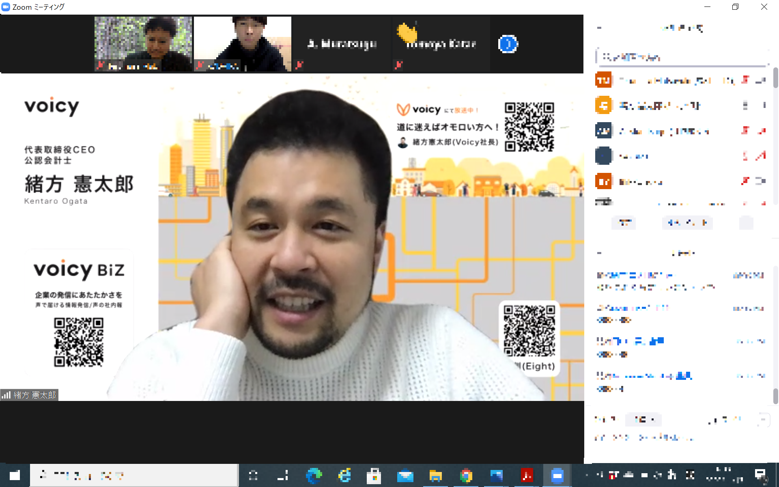Click the chat message scrollbar thumb
Image resolution: width=779 pixels, height=487 pixels.
tap(775, 396)
